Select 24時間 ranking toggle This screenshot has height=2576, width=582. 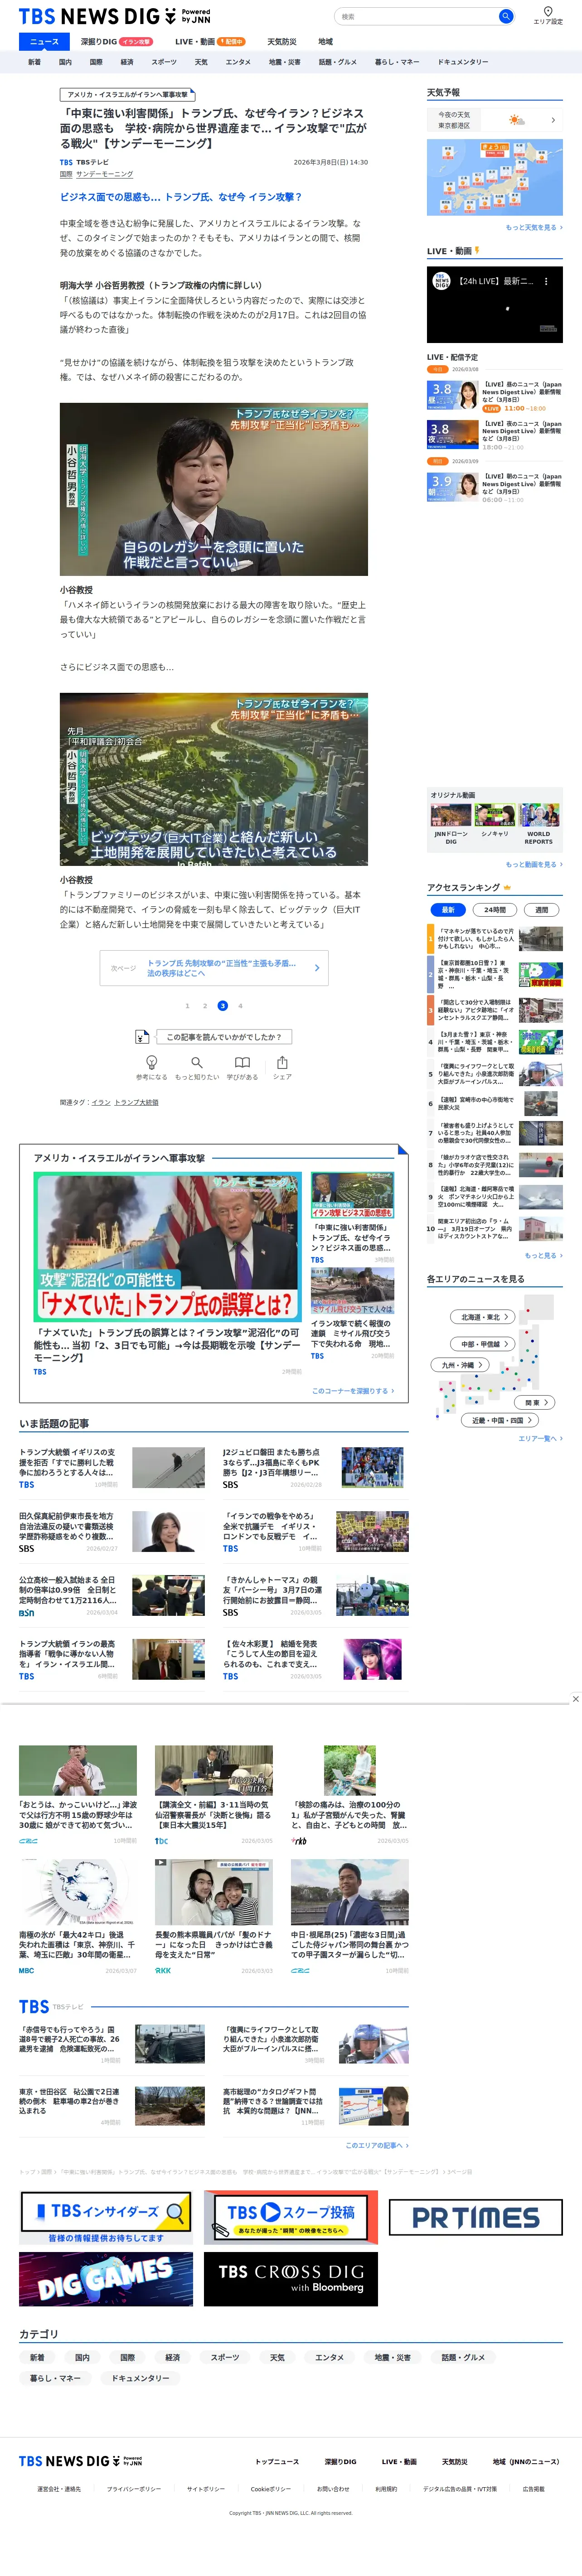pos(495,910)
